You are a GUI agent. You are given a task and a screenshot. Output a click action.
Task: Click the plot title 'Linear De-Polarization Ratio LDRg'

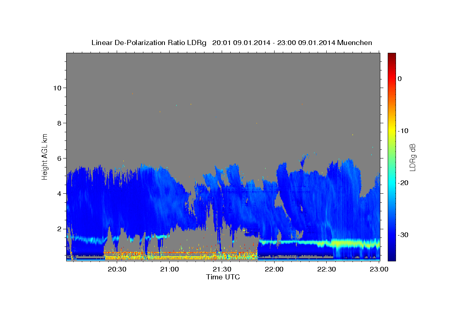tap(148, 43)
